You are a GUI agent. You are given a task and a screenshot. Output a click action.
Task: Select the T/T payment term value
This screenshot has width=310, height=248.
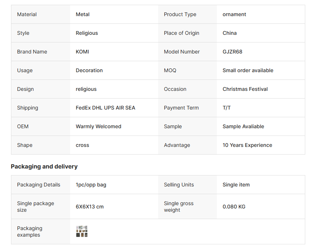(227, 108)
